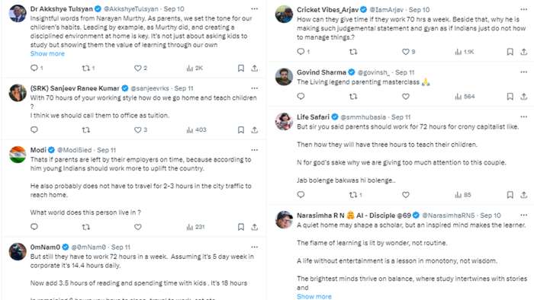The width and height of the screenshot is (534, 300).
Task: Open more options for OmNamO's tweet
Action: [x=254, y=247]
